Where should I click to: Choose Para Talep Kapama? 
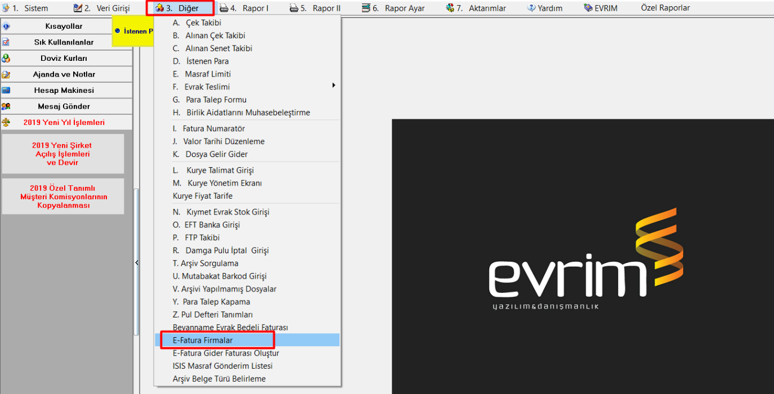coord(248,302)
